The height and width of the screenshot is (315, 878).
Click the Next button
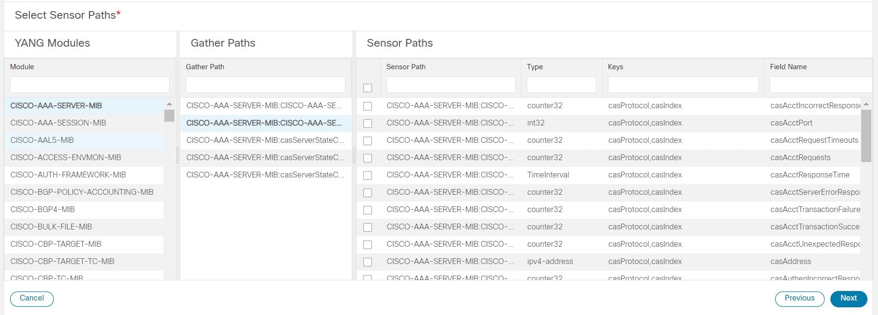coord(849,299)
